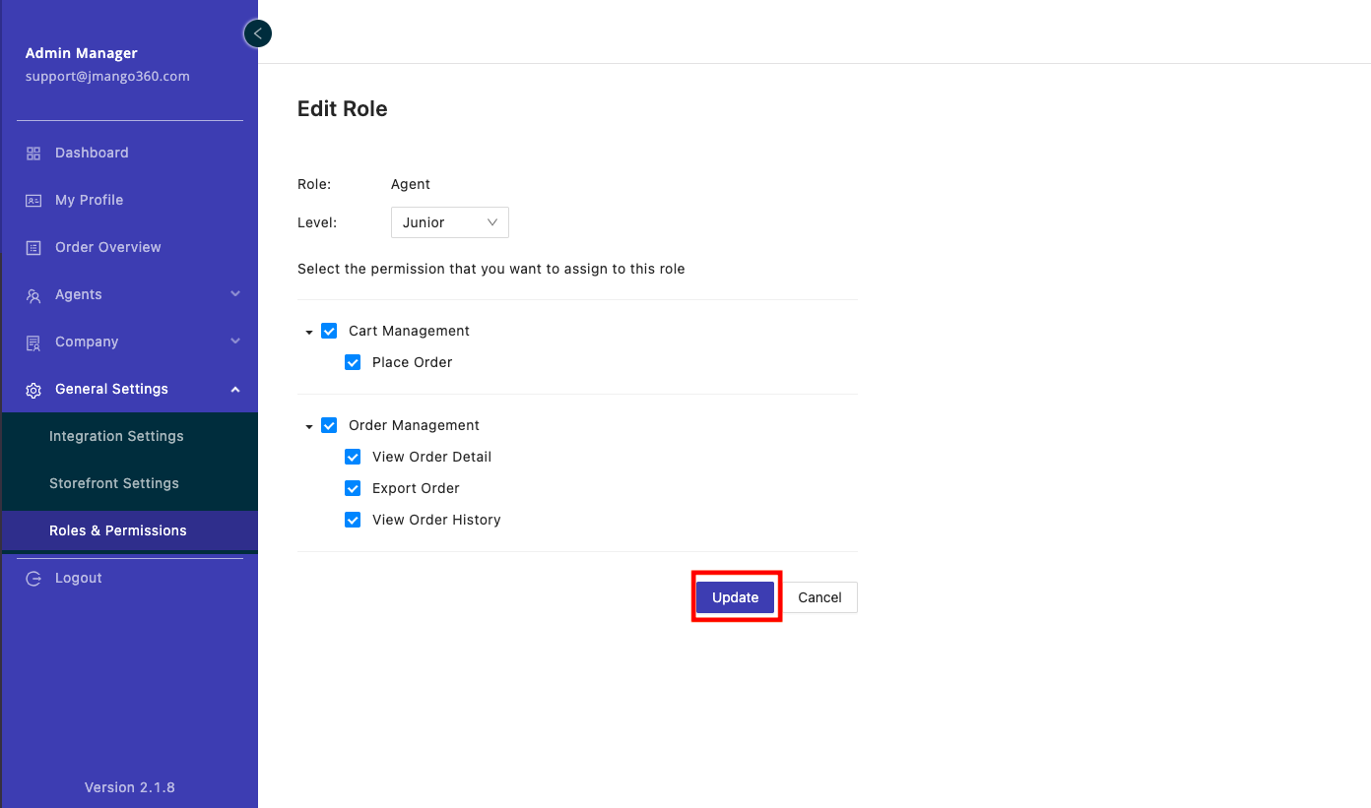Expand the Agents menu chevron

pos(235,294)
